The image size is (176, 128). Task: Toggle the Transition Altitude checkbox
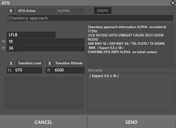(x=50, y=63)
